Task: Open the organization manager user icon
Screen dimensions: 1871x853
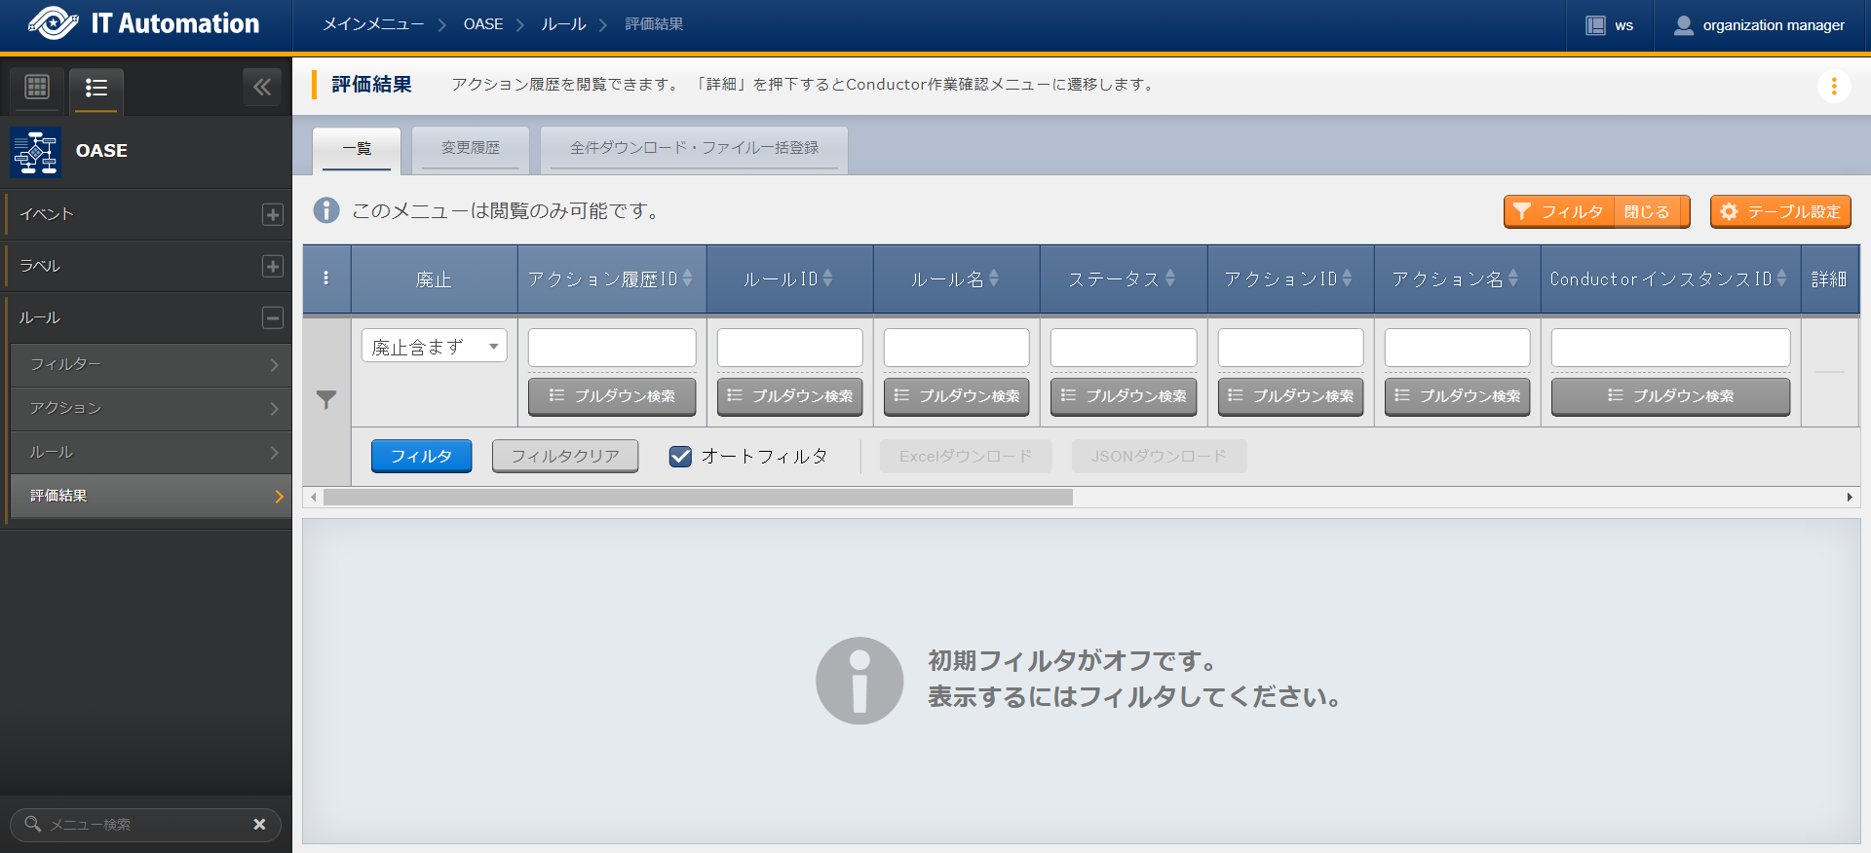Action: point(1683,25)
